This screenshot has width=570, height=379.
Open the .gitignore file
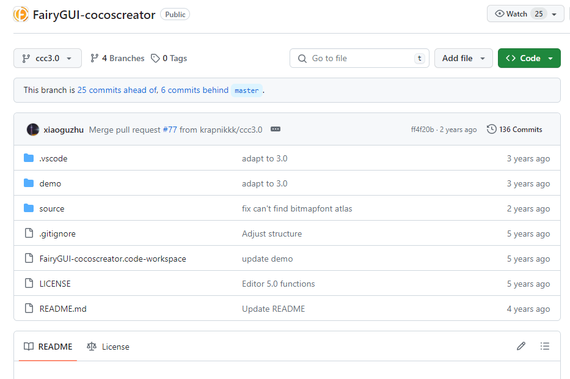(x=57, y=234)
